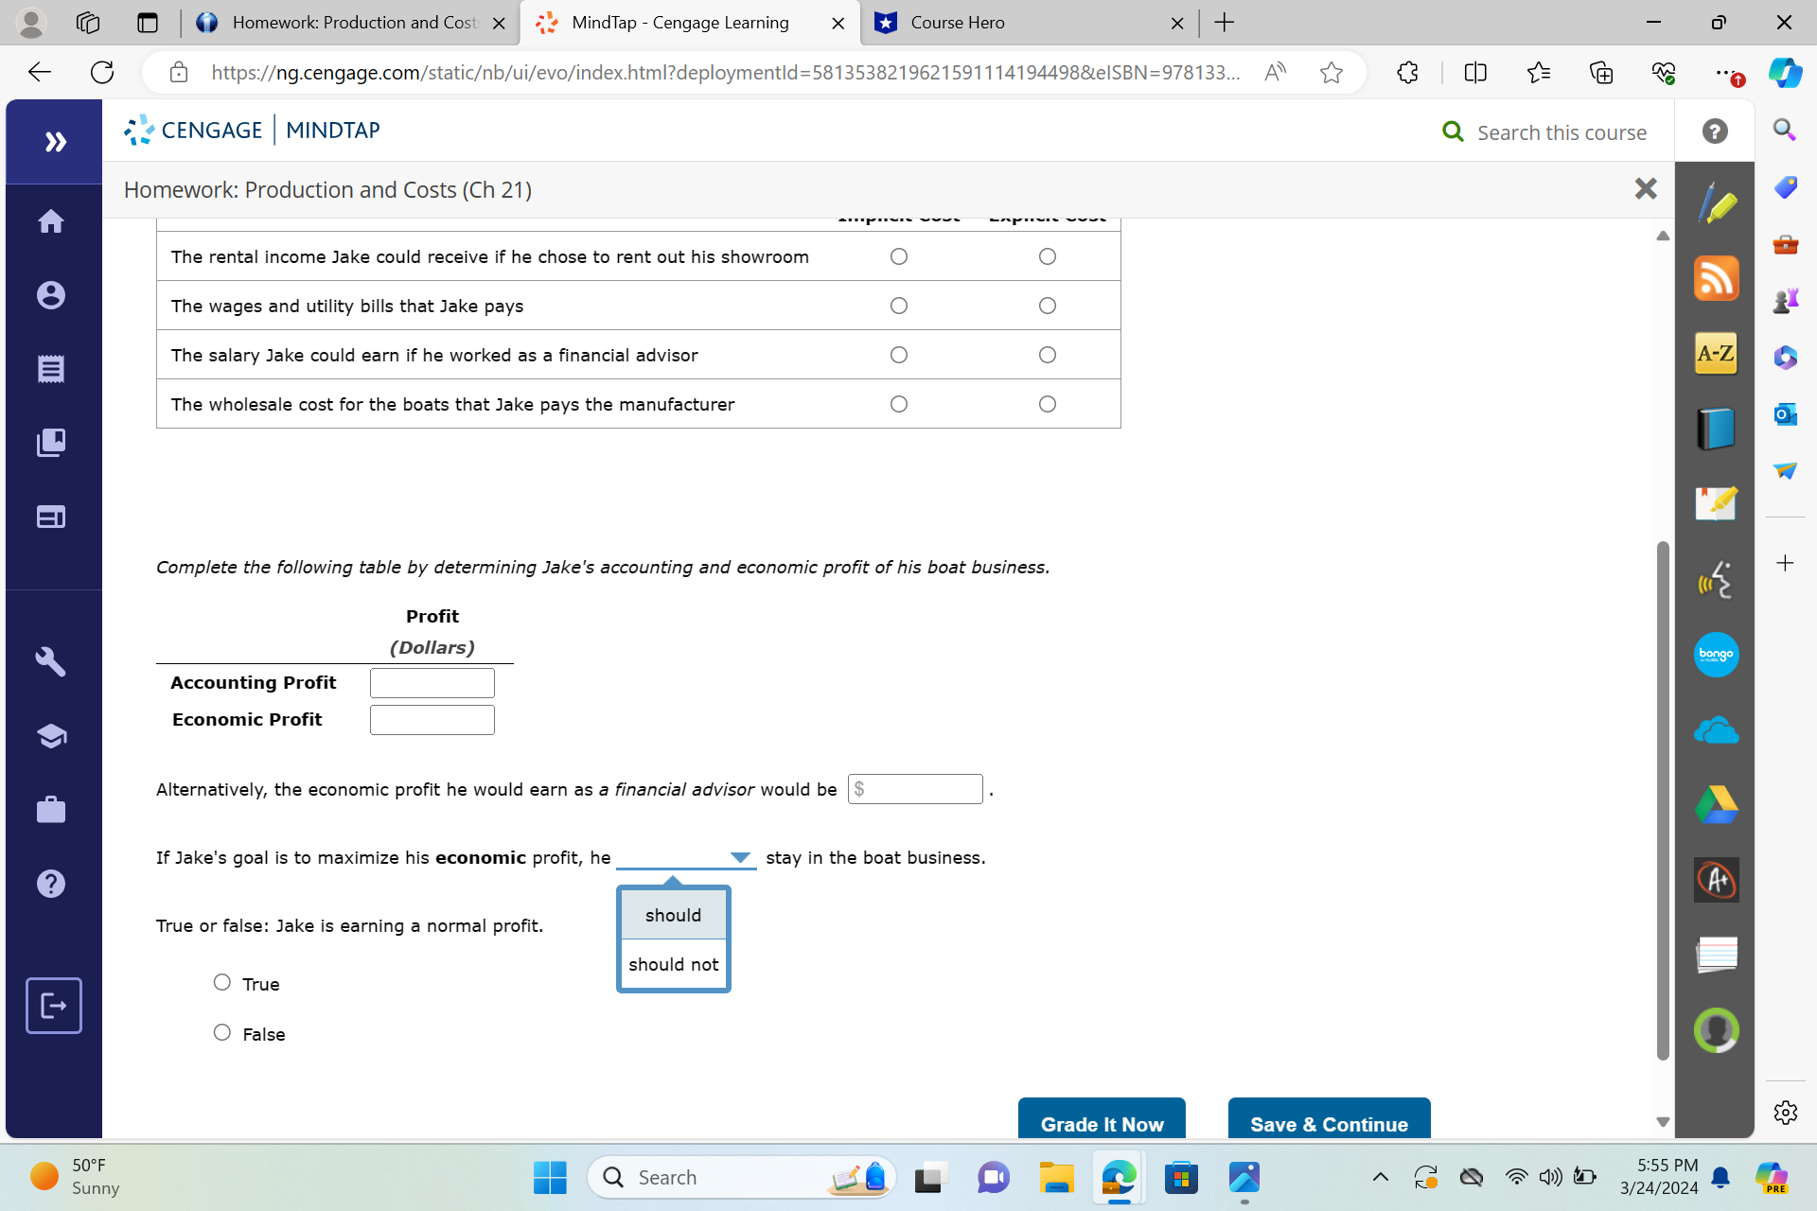Open OneDrive from the app dock
The width and height of the screenshot is (1817, 1211).
click(1716, 729)
